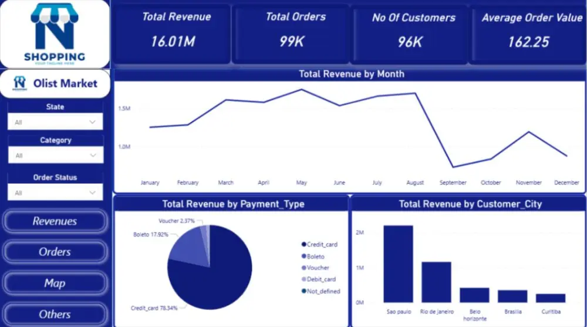Select the No Of Customers 96K card

coord(410,33)
